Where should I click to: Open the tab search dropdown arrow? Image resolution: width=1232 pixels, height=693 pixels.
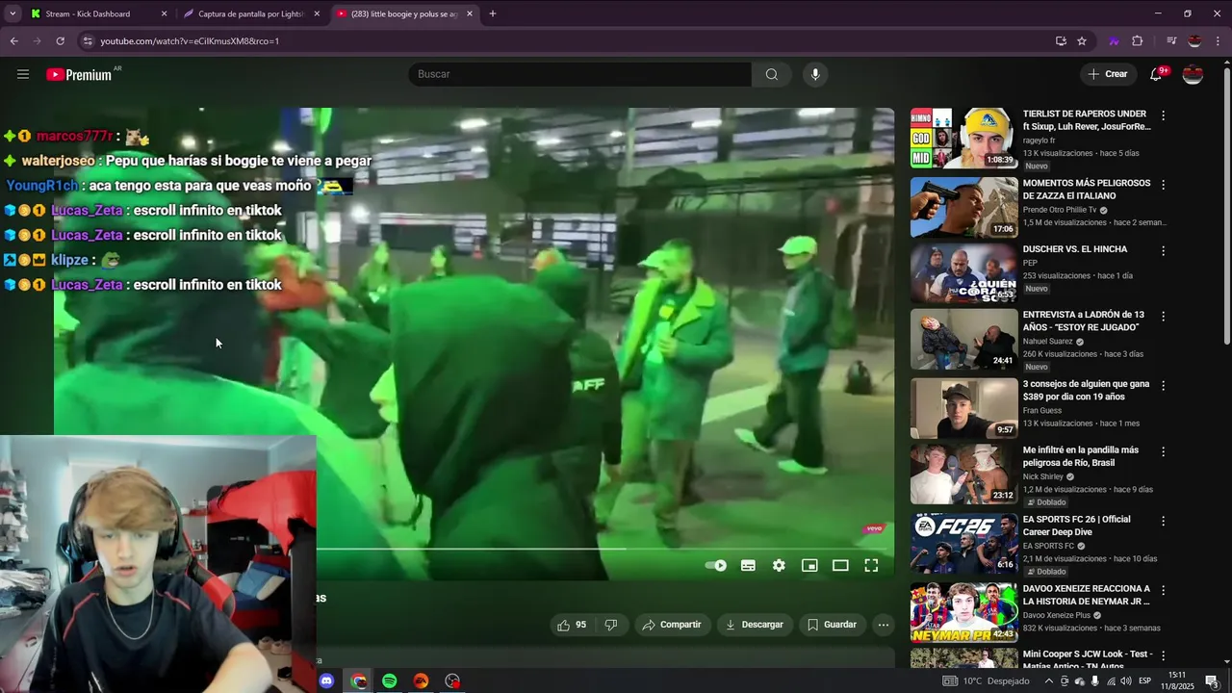(x=12, y=13)
